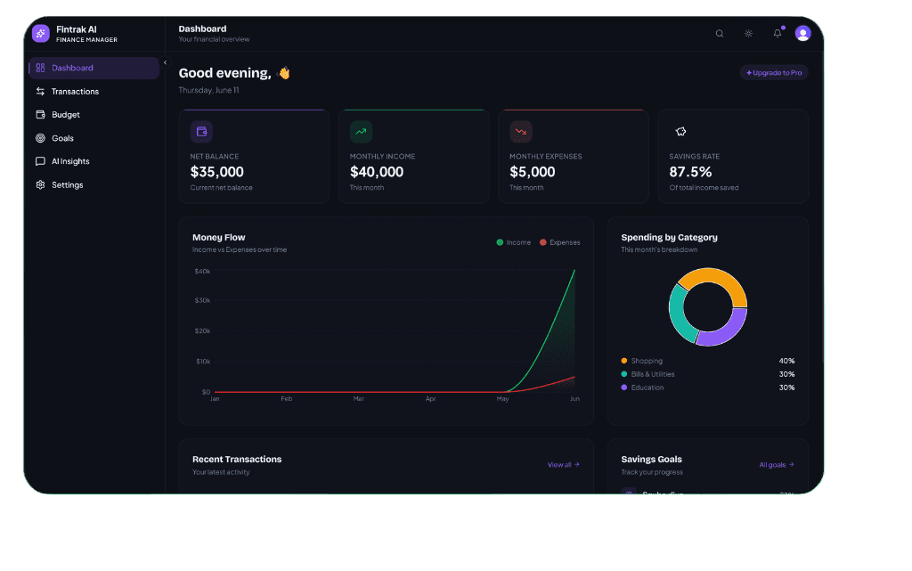Toggle the light theme sun icon
The width and height of the screenshot is (912, 571).
748,34
